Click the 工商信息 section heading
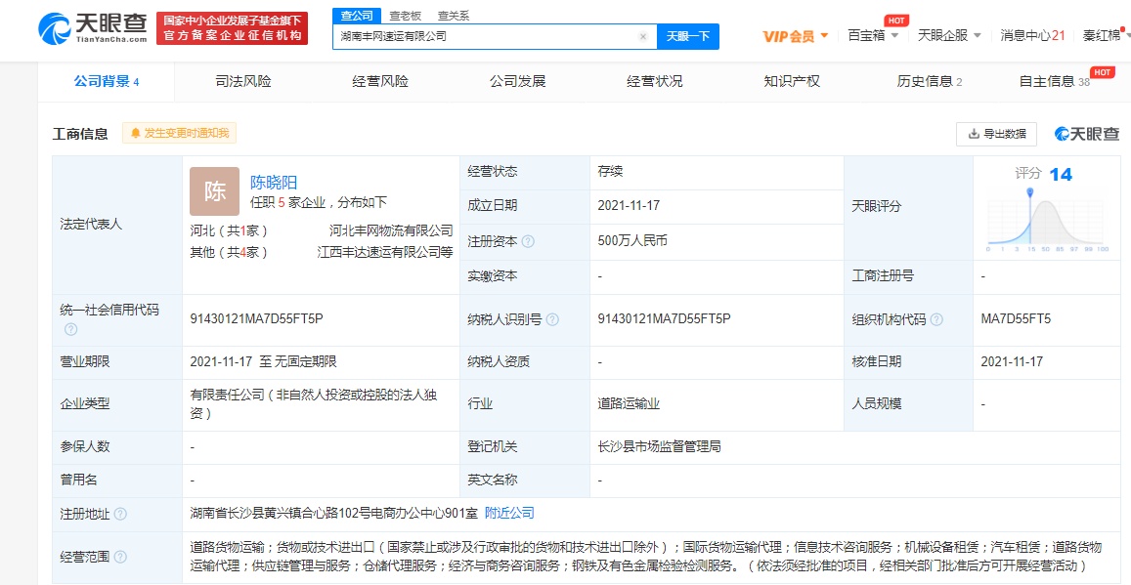Viewport: 1131px width, 585px height. coord(80,133)
